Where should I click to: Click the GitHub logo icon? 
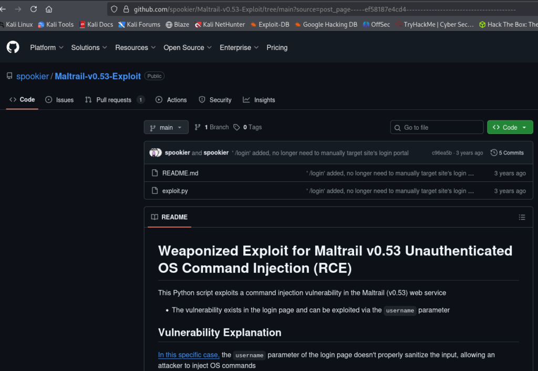[13, 47]
